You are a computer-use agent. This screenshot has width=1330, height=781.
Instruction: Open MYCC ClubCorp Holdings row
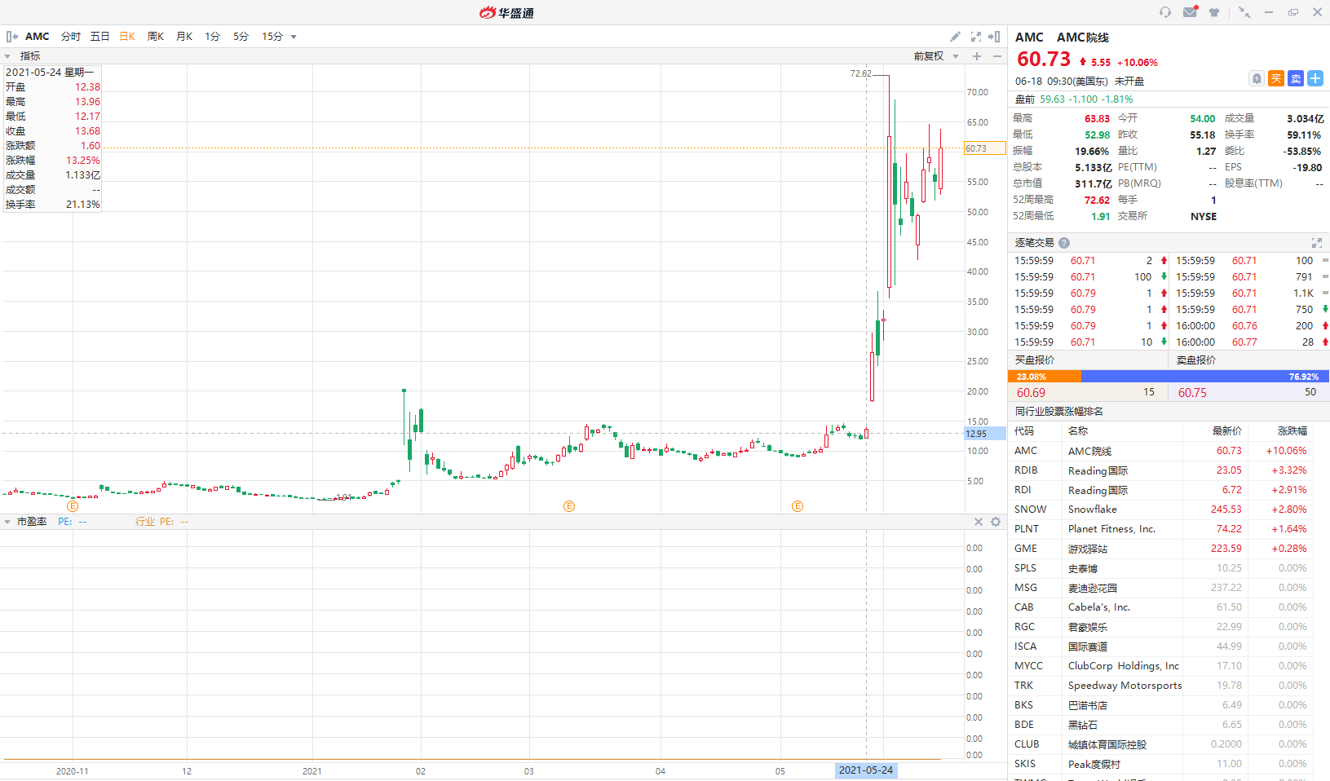coord(1160,666)
